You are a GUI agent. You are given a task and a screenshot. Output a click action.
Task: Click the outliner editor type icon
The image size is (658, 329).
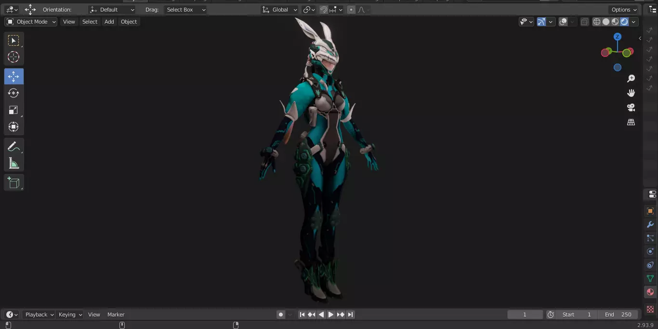(653, 10)
